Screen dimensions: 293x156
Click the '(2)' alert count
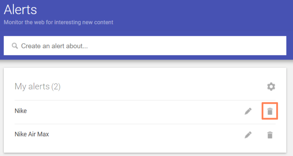(x=56, y=86)
